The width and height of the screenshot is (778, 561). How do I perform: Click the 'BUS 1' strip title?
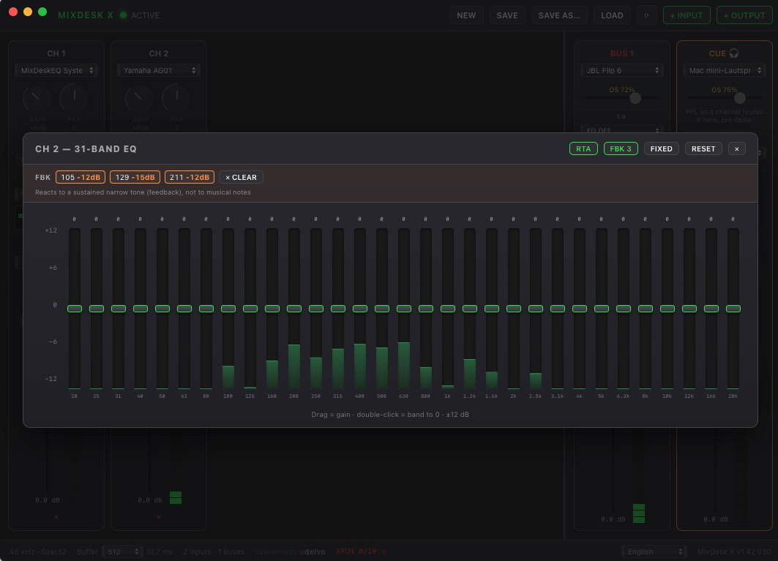click(x=622, y=53)
